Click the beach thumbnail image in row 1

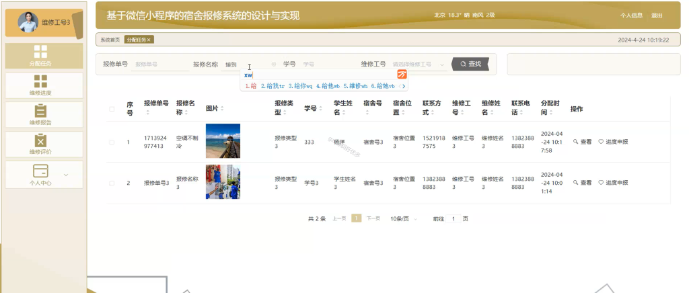(x=223, y=141)
